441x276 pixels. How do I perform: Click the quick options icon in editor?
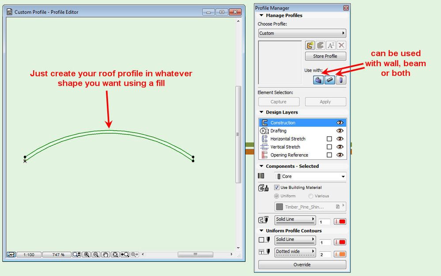coord(11,255)
